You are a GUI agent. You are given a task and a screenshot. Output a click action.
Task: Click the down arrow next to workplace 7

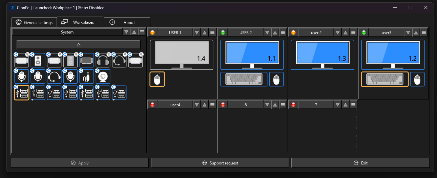338,105
